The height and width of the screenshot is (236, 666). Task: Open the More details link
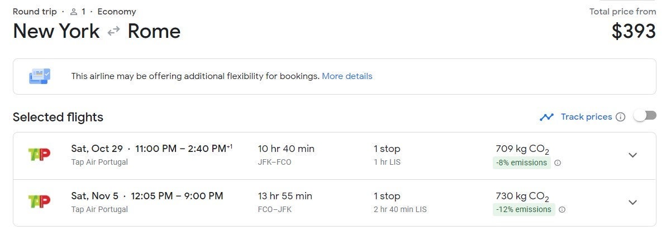347,76
